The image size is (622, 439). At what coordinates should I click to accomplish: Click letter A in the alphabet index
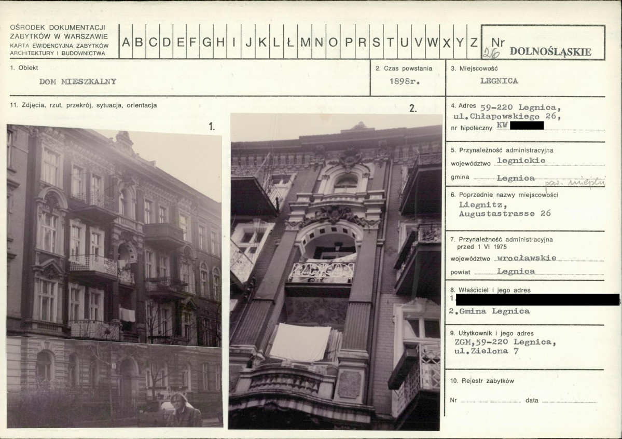pos(126,43)
